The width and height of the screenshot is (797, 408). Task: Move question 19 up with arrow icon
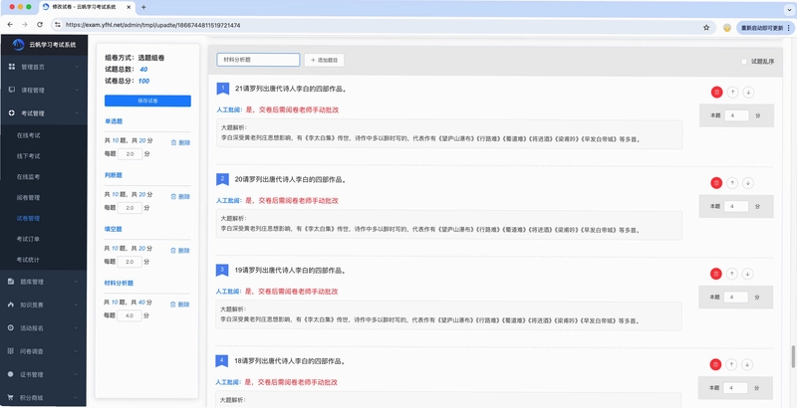731,274
